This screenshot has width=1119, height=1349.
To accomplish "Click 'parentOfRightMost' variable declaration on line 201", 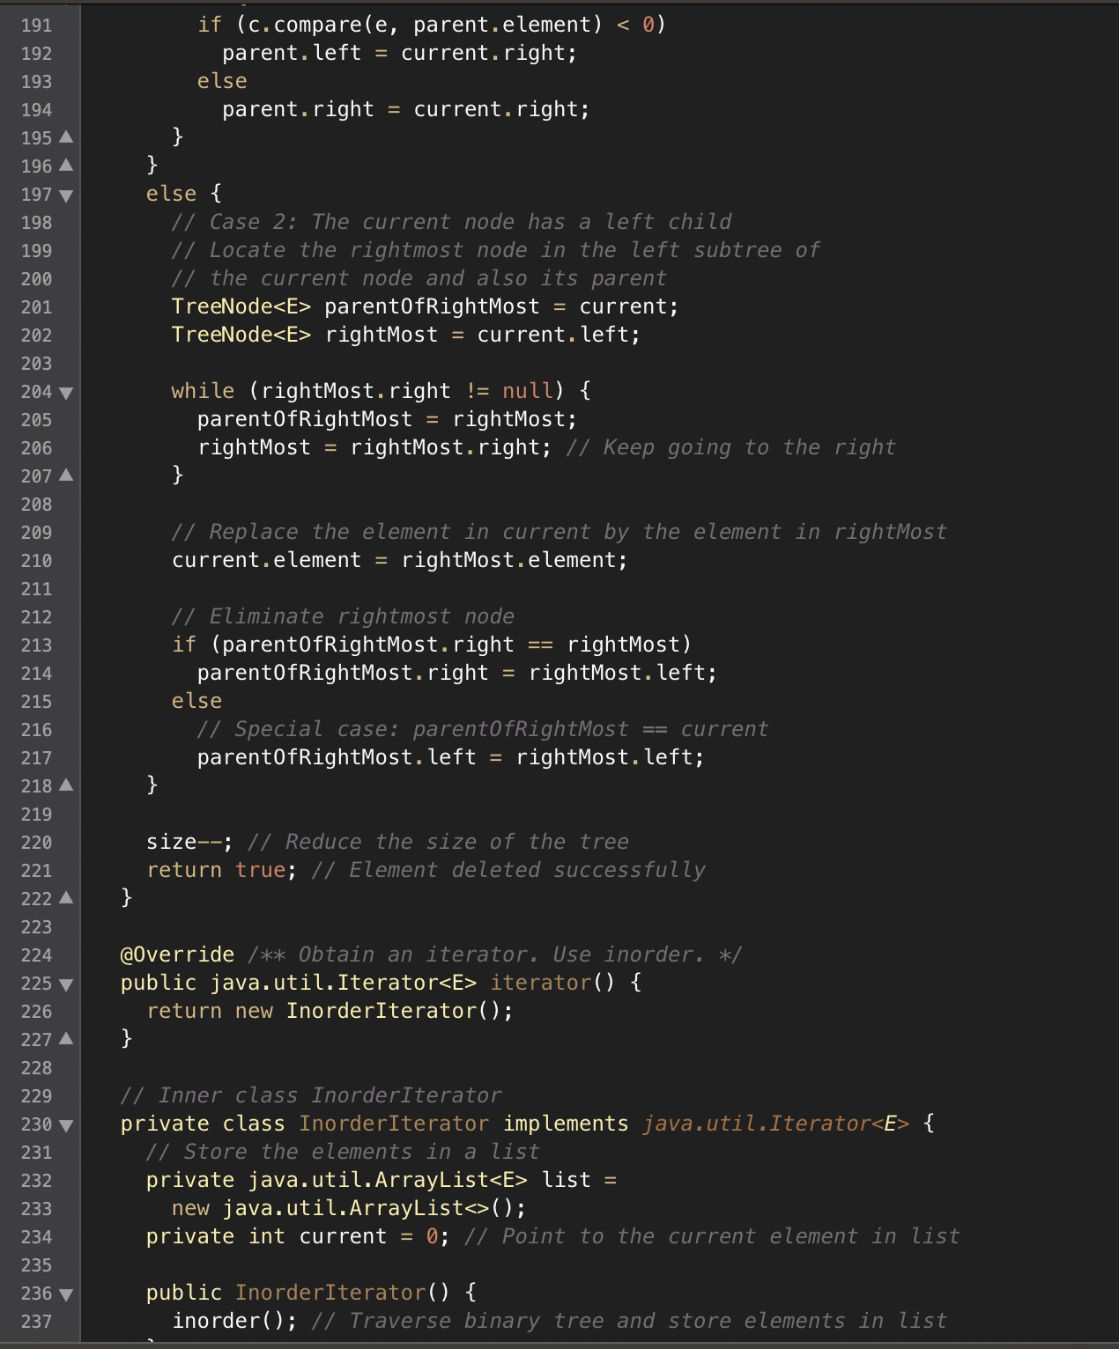I will click(x=432, y=306).
